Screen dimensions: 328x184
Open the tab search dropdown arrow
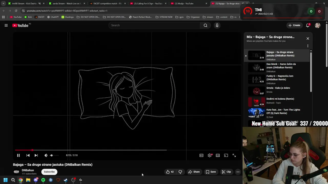3,4
